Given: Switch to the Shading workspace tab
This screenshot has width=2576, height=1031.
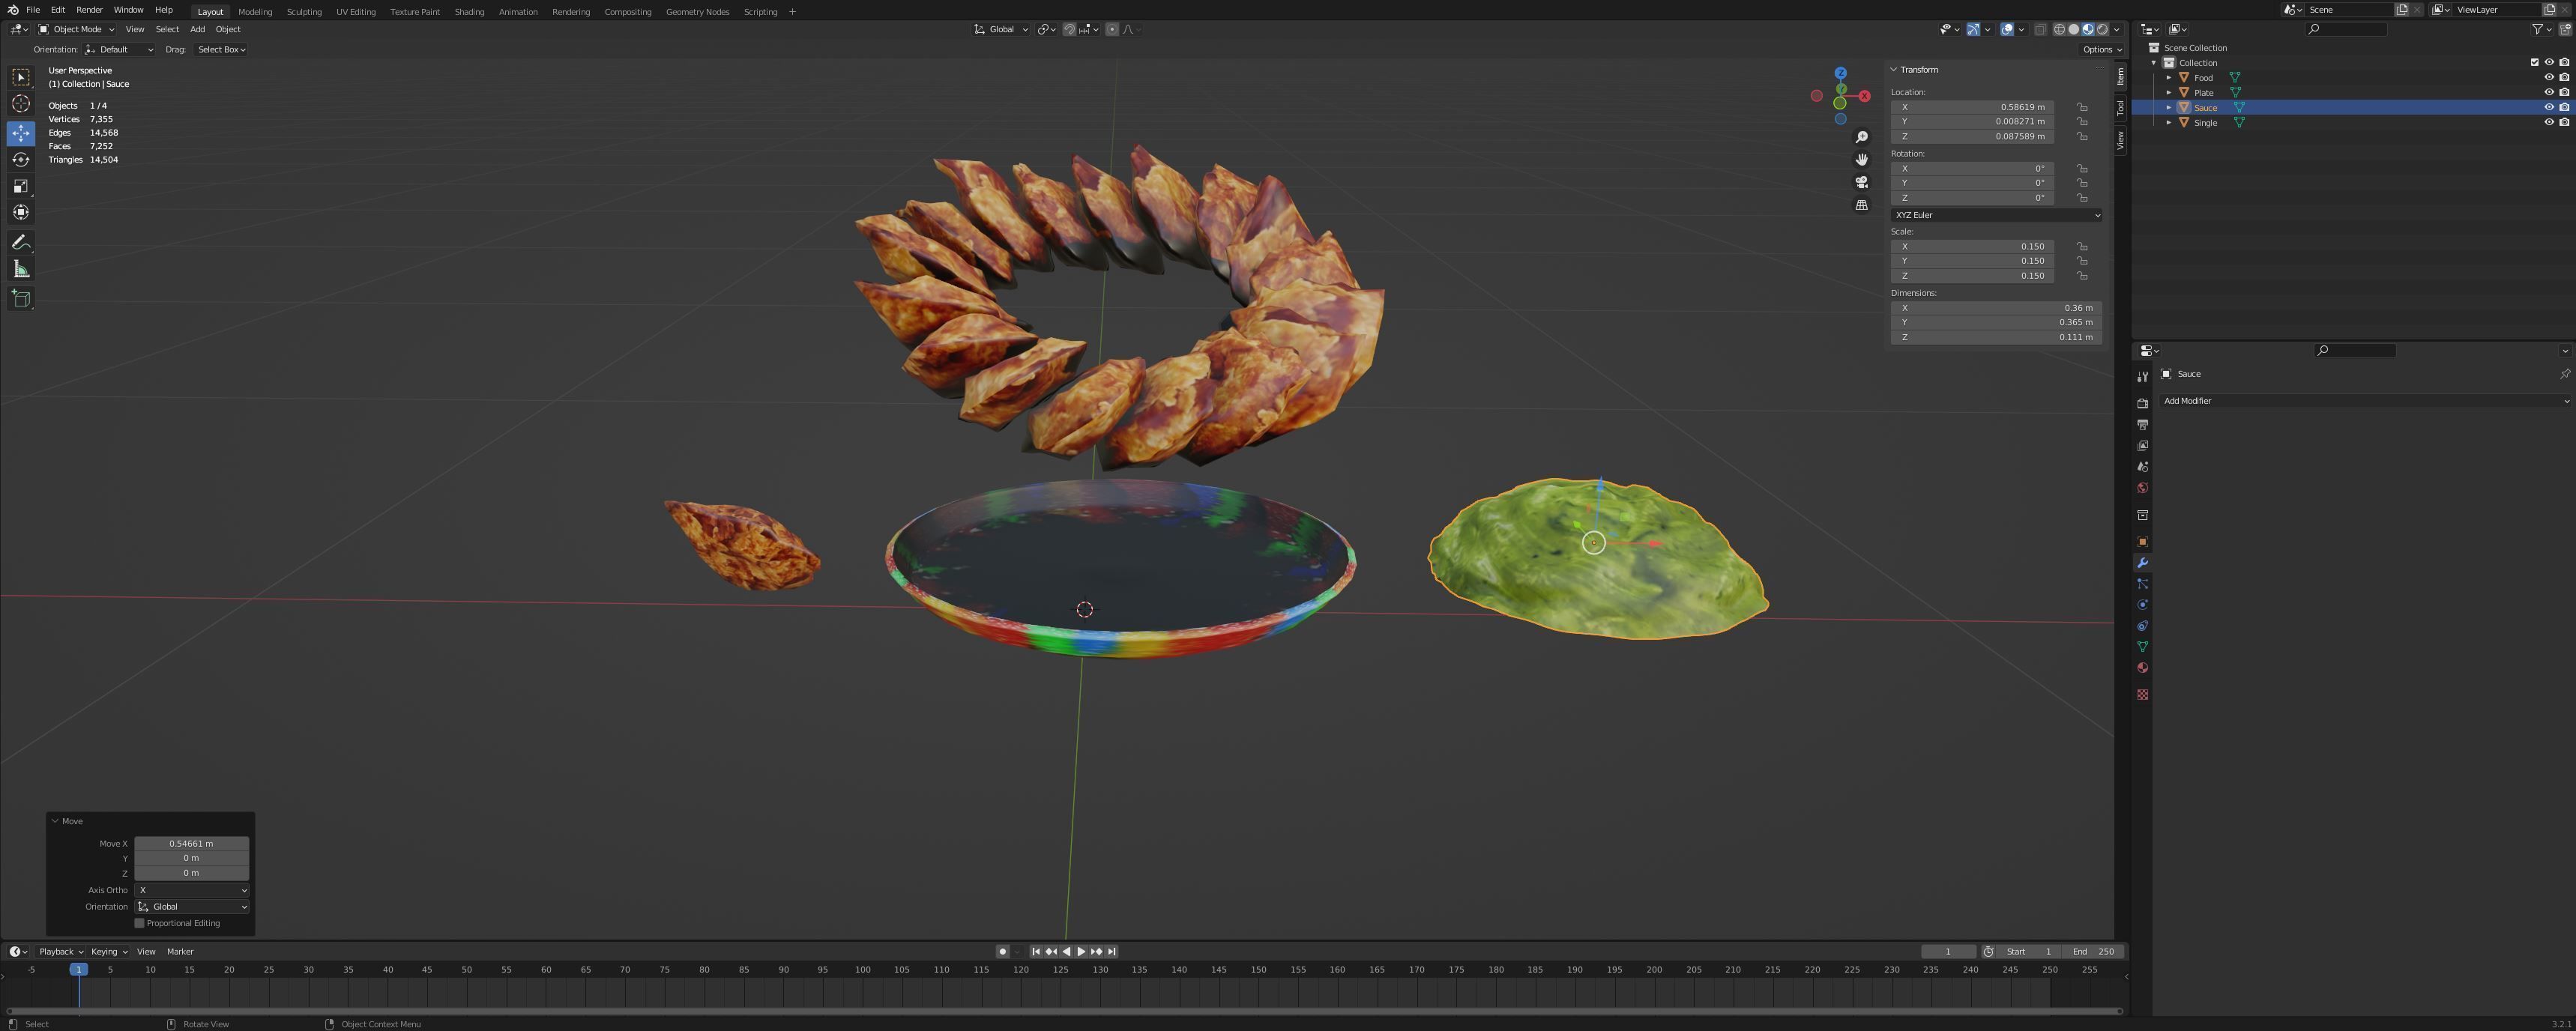Looking at the screenshot, I should tap(469, 12).
